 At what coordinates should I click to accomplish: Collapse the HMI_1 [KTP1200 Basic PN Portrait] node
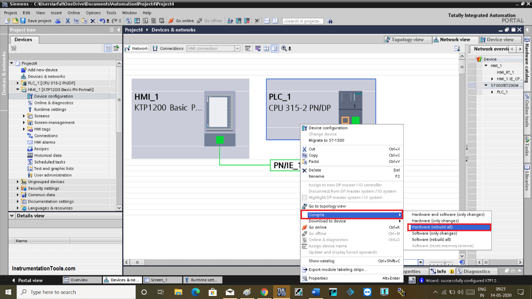click(18, 90)
